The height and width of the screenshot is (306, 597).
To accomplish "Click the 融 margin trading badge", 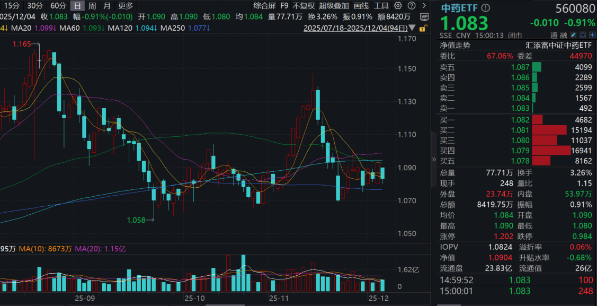I will pyautogui.click(x=564, y=34).
